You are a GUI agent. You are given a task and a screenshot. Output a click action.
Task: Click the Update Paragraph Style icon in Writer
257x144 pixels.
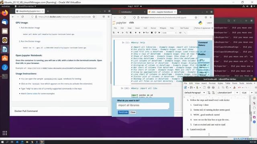pos(209,93)
